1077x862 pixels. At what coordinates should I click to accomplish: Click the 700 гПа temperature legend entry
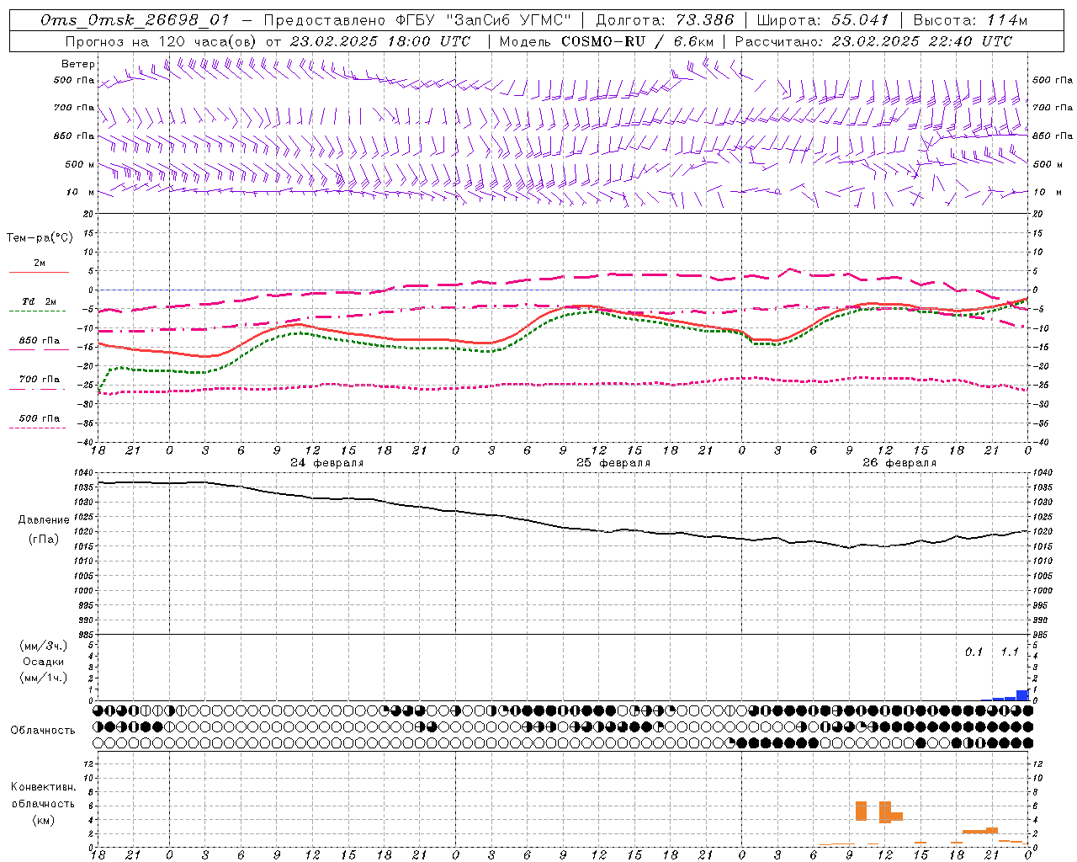40,380
